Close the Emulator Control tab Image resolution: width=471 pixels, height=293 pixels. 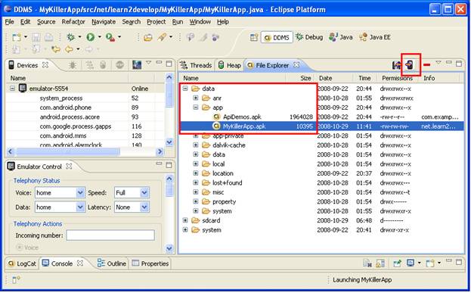point(69,166)
